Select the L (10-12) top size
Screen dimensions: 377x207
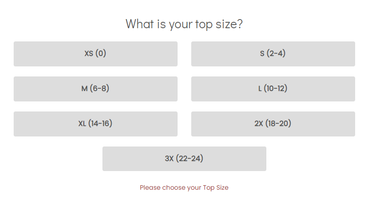pyautogui.click(x=273, y=89)
